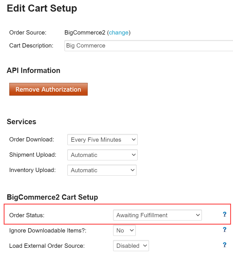
Task: Click the change link next to BigCommerce2
Action: pyautogui.click(x=119, y=33)
